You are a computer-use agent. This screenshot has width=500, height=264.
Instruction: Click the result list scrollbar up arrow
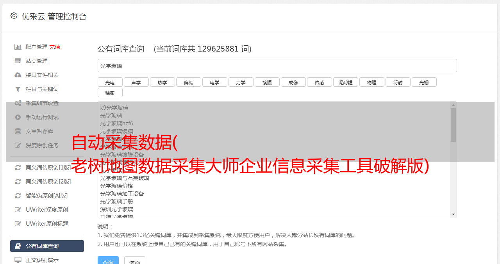pyautogui.click(x=453, y=105)
